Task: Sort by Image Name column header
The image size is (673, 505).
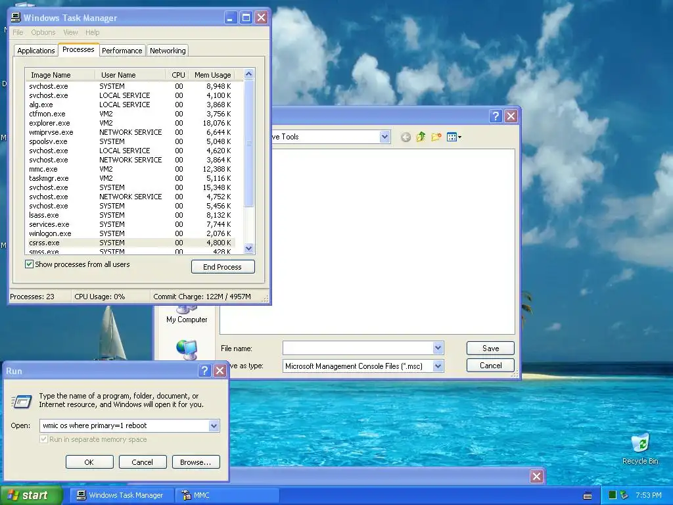Action: click(60, 75)
